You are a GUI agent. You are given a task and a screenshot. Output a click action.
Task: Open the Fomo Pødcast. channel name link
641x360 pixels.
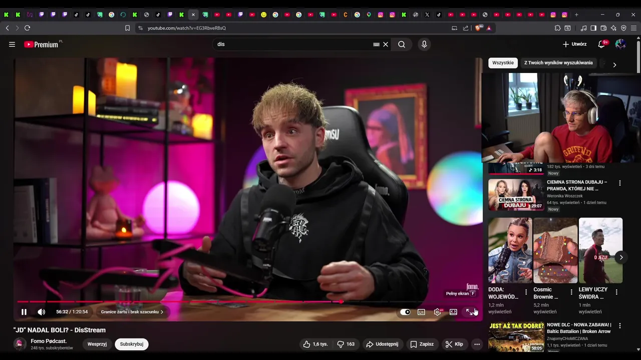(x=49, y=341)
